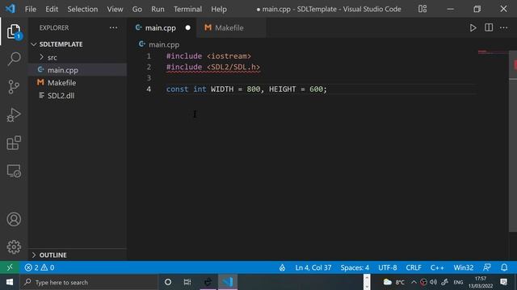Screen dimensions: 517x290
Task: Click main.cpp in the breadcrumb bar
Action: point(164,44)
